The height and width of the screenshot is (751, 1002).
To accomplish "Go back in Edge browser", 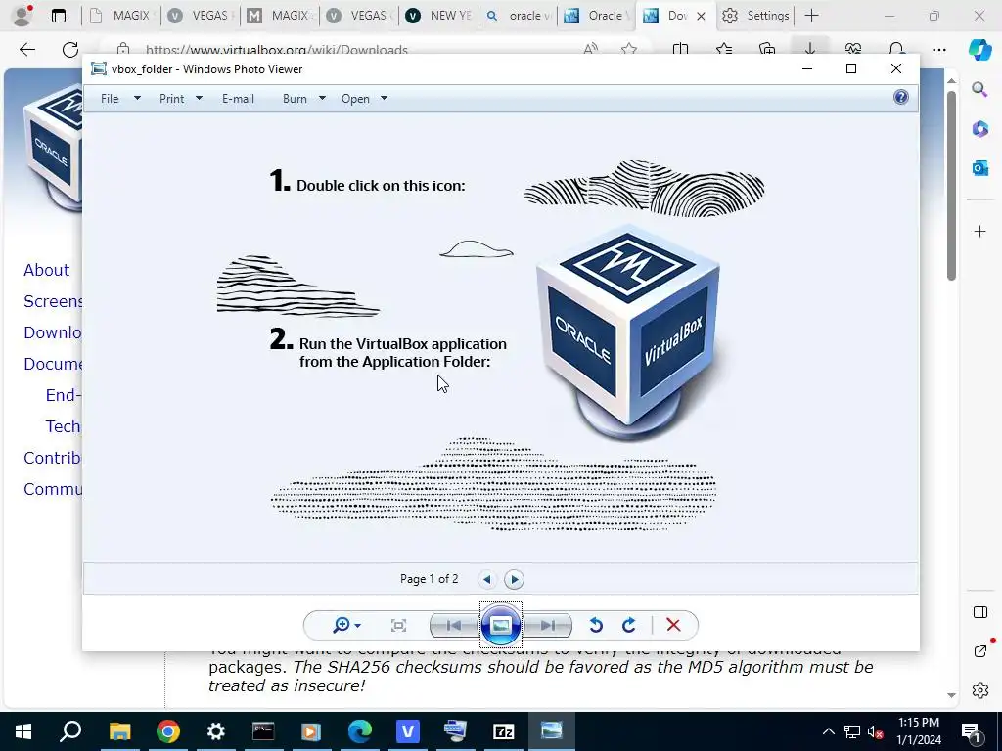I will (26, 50).
